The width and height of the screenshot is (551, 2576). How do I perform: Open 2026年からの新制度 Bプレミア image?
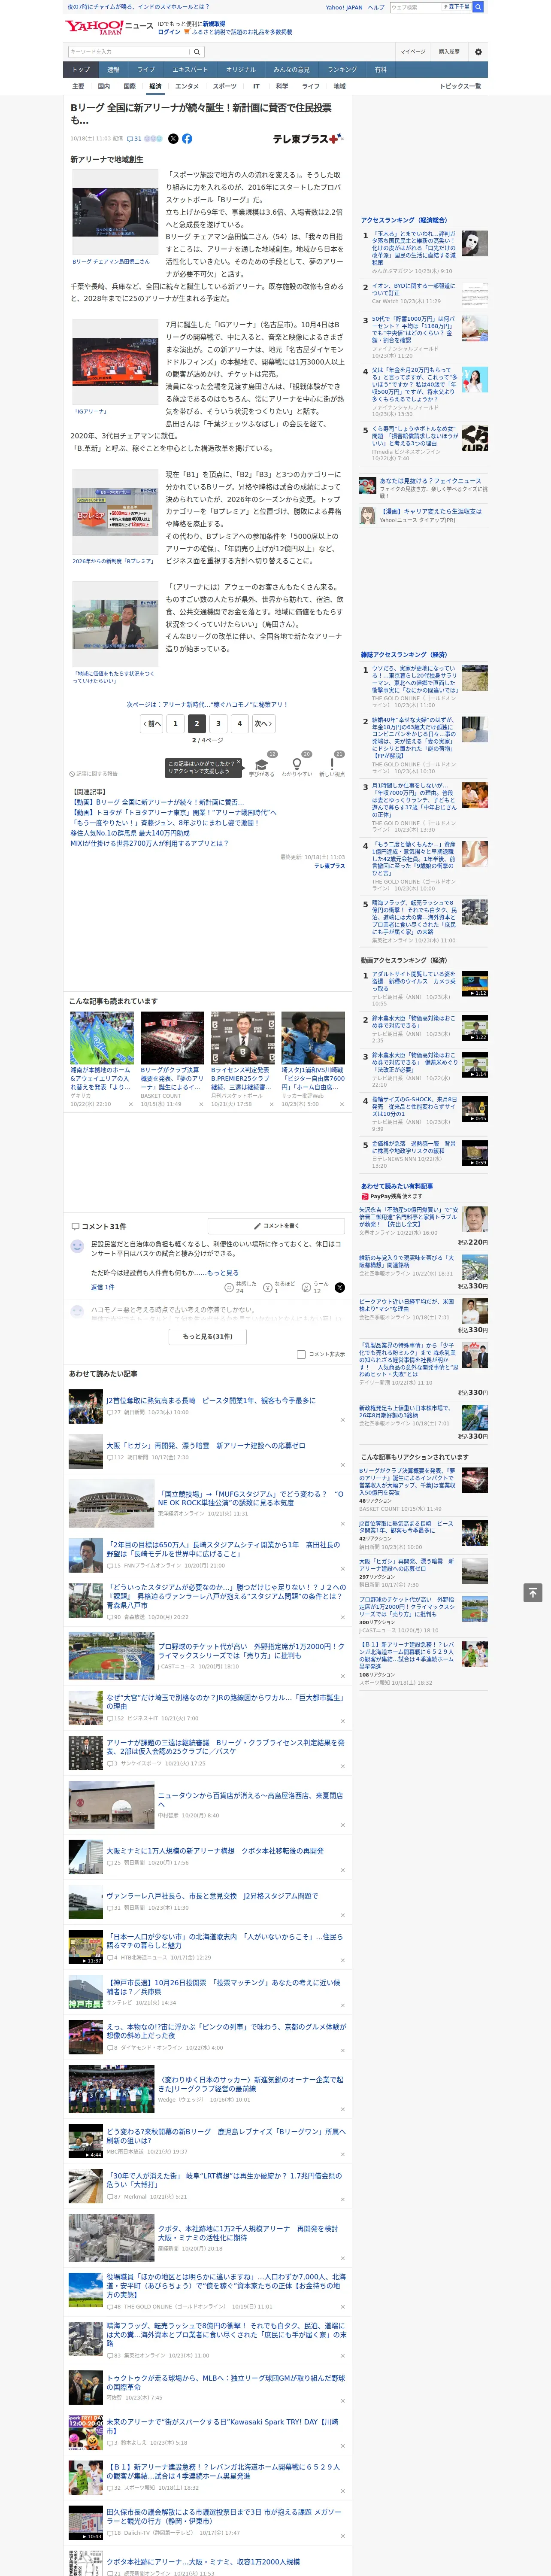pyautogui.click(x=115, y=512)
